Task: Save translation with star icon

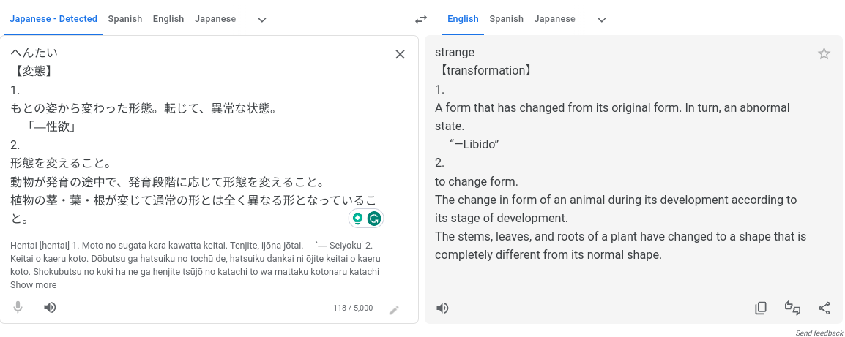Action: 824,53
